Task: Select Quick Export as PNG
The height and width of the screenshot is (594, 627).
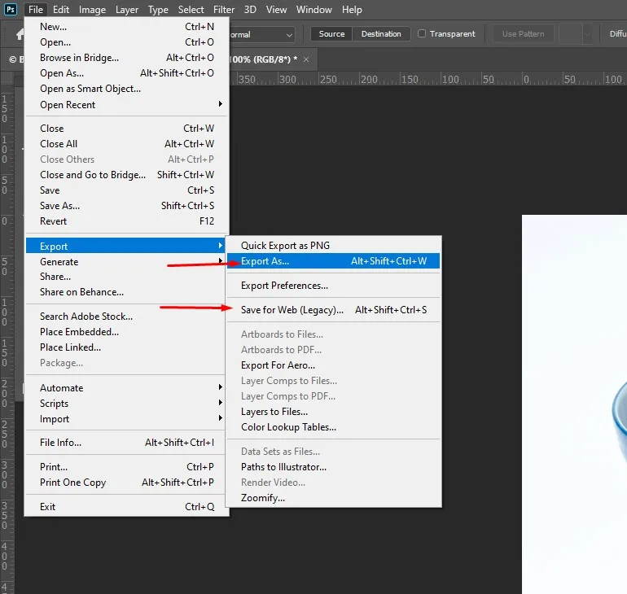Action: pos(285,246)
